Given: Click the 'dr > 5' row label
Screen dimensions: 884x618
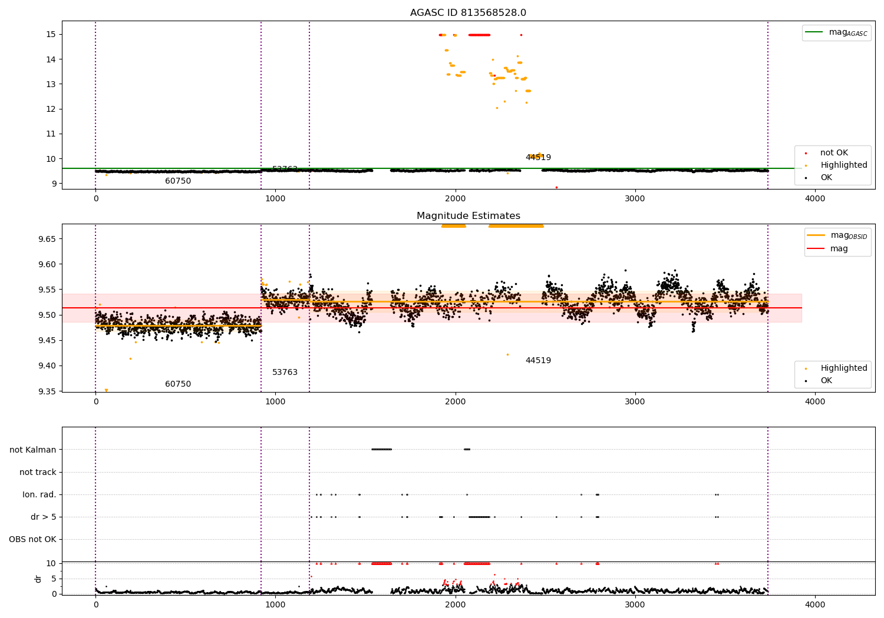Looking at the screenshot, I should pyautogui.click(x=44, y=517).
